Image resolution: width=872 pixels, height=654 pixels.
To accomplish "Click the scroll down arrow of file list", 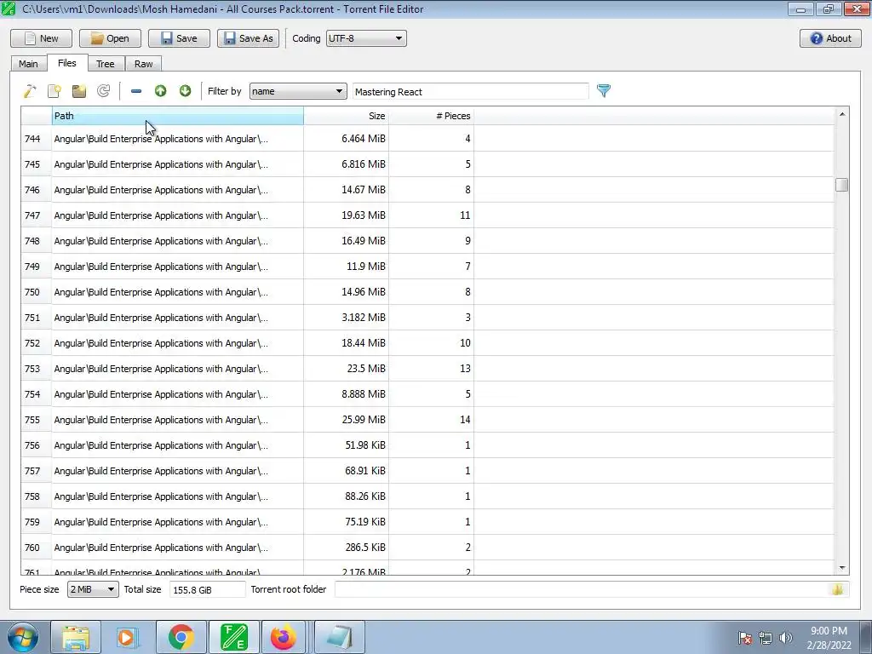I will pos(842,568).
